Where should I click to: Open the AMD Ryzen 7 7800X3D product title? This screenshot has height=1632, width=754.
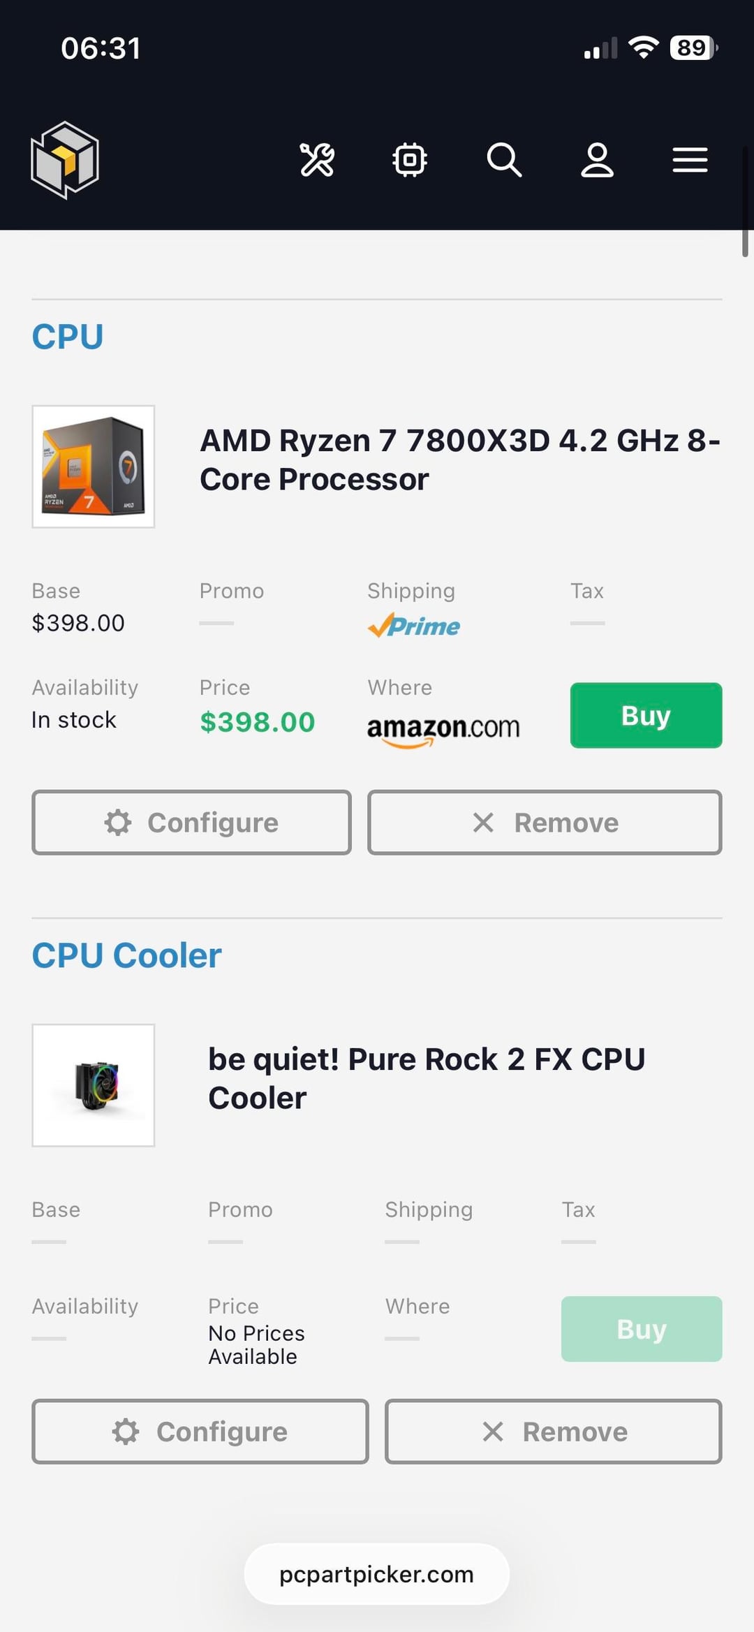(x=459, y=460)
